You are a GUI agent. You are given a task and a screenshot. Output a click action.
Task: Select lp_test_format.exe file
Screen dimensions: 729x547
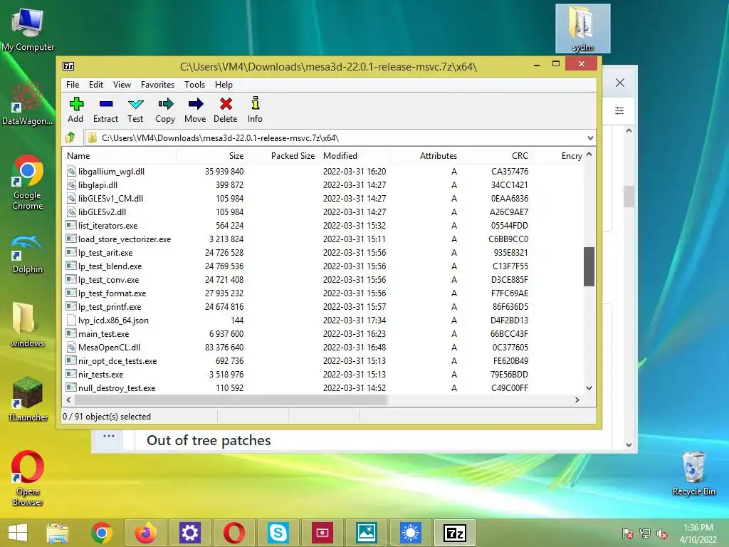pyautogui.click(x=112, y=293)
